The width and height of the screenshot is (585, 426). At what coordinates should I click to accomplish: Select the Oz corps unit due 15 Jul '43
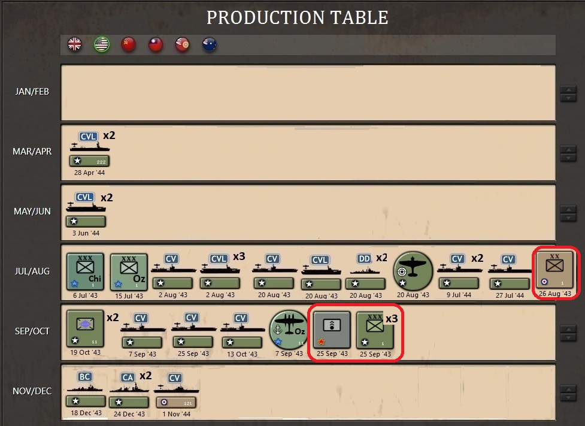click(129, 272)
